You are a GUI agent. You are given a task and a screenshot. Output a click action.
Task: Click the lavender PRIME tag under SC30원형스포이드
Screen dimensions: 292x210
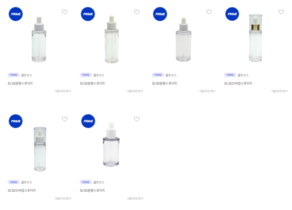[x=14, y=75]
